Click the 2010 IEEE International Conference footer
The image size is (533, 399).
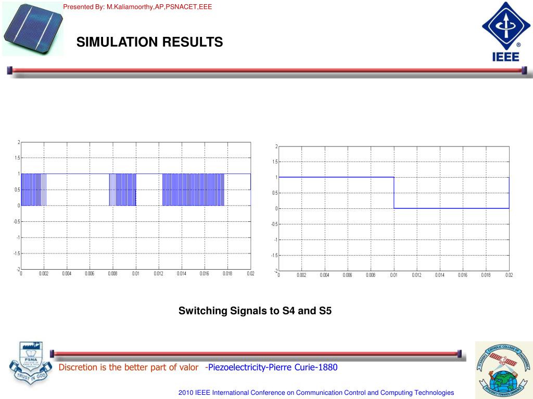click(316, 393)
